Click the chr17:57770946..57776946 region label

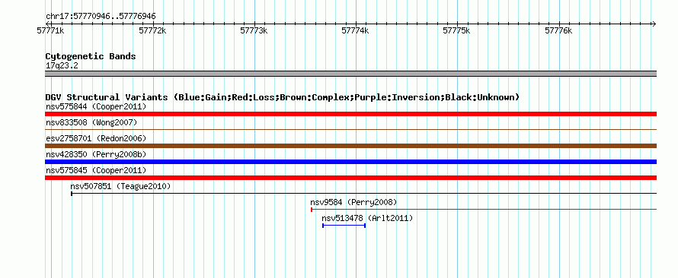point(101,17)
